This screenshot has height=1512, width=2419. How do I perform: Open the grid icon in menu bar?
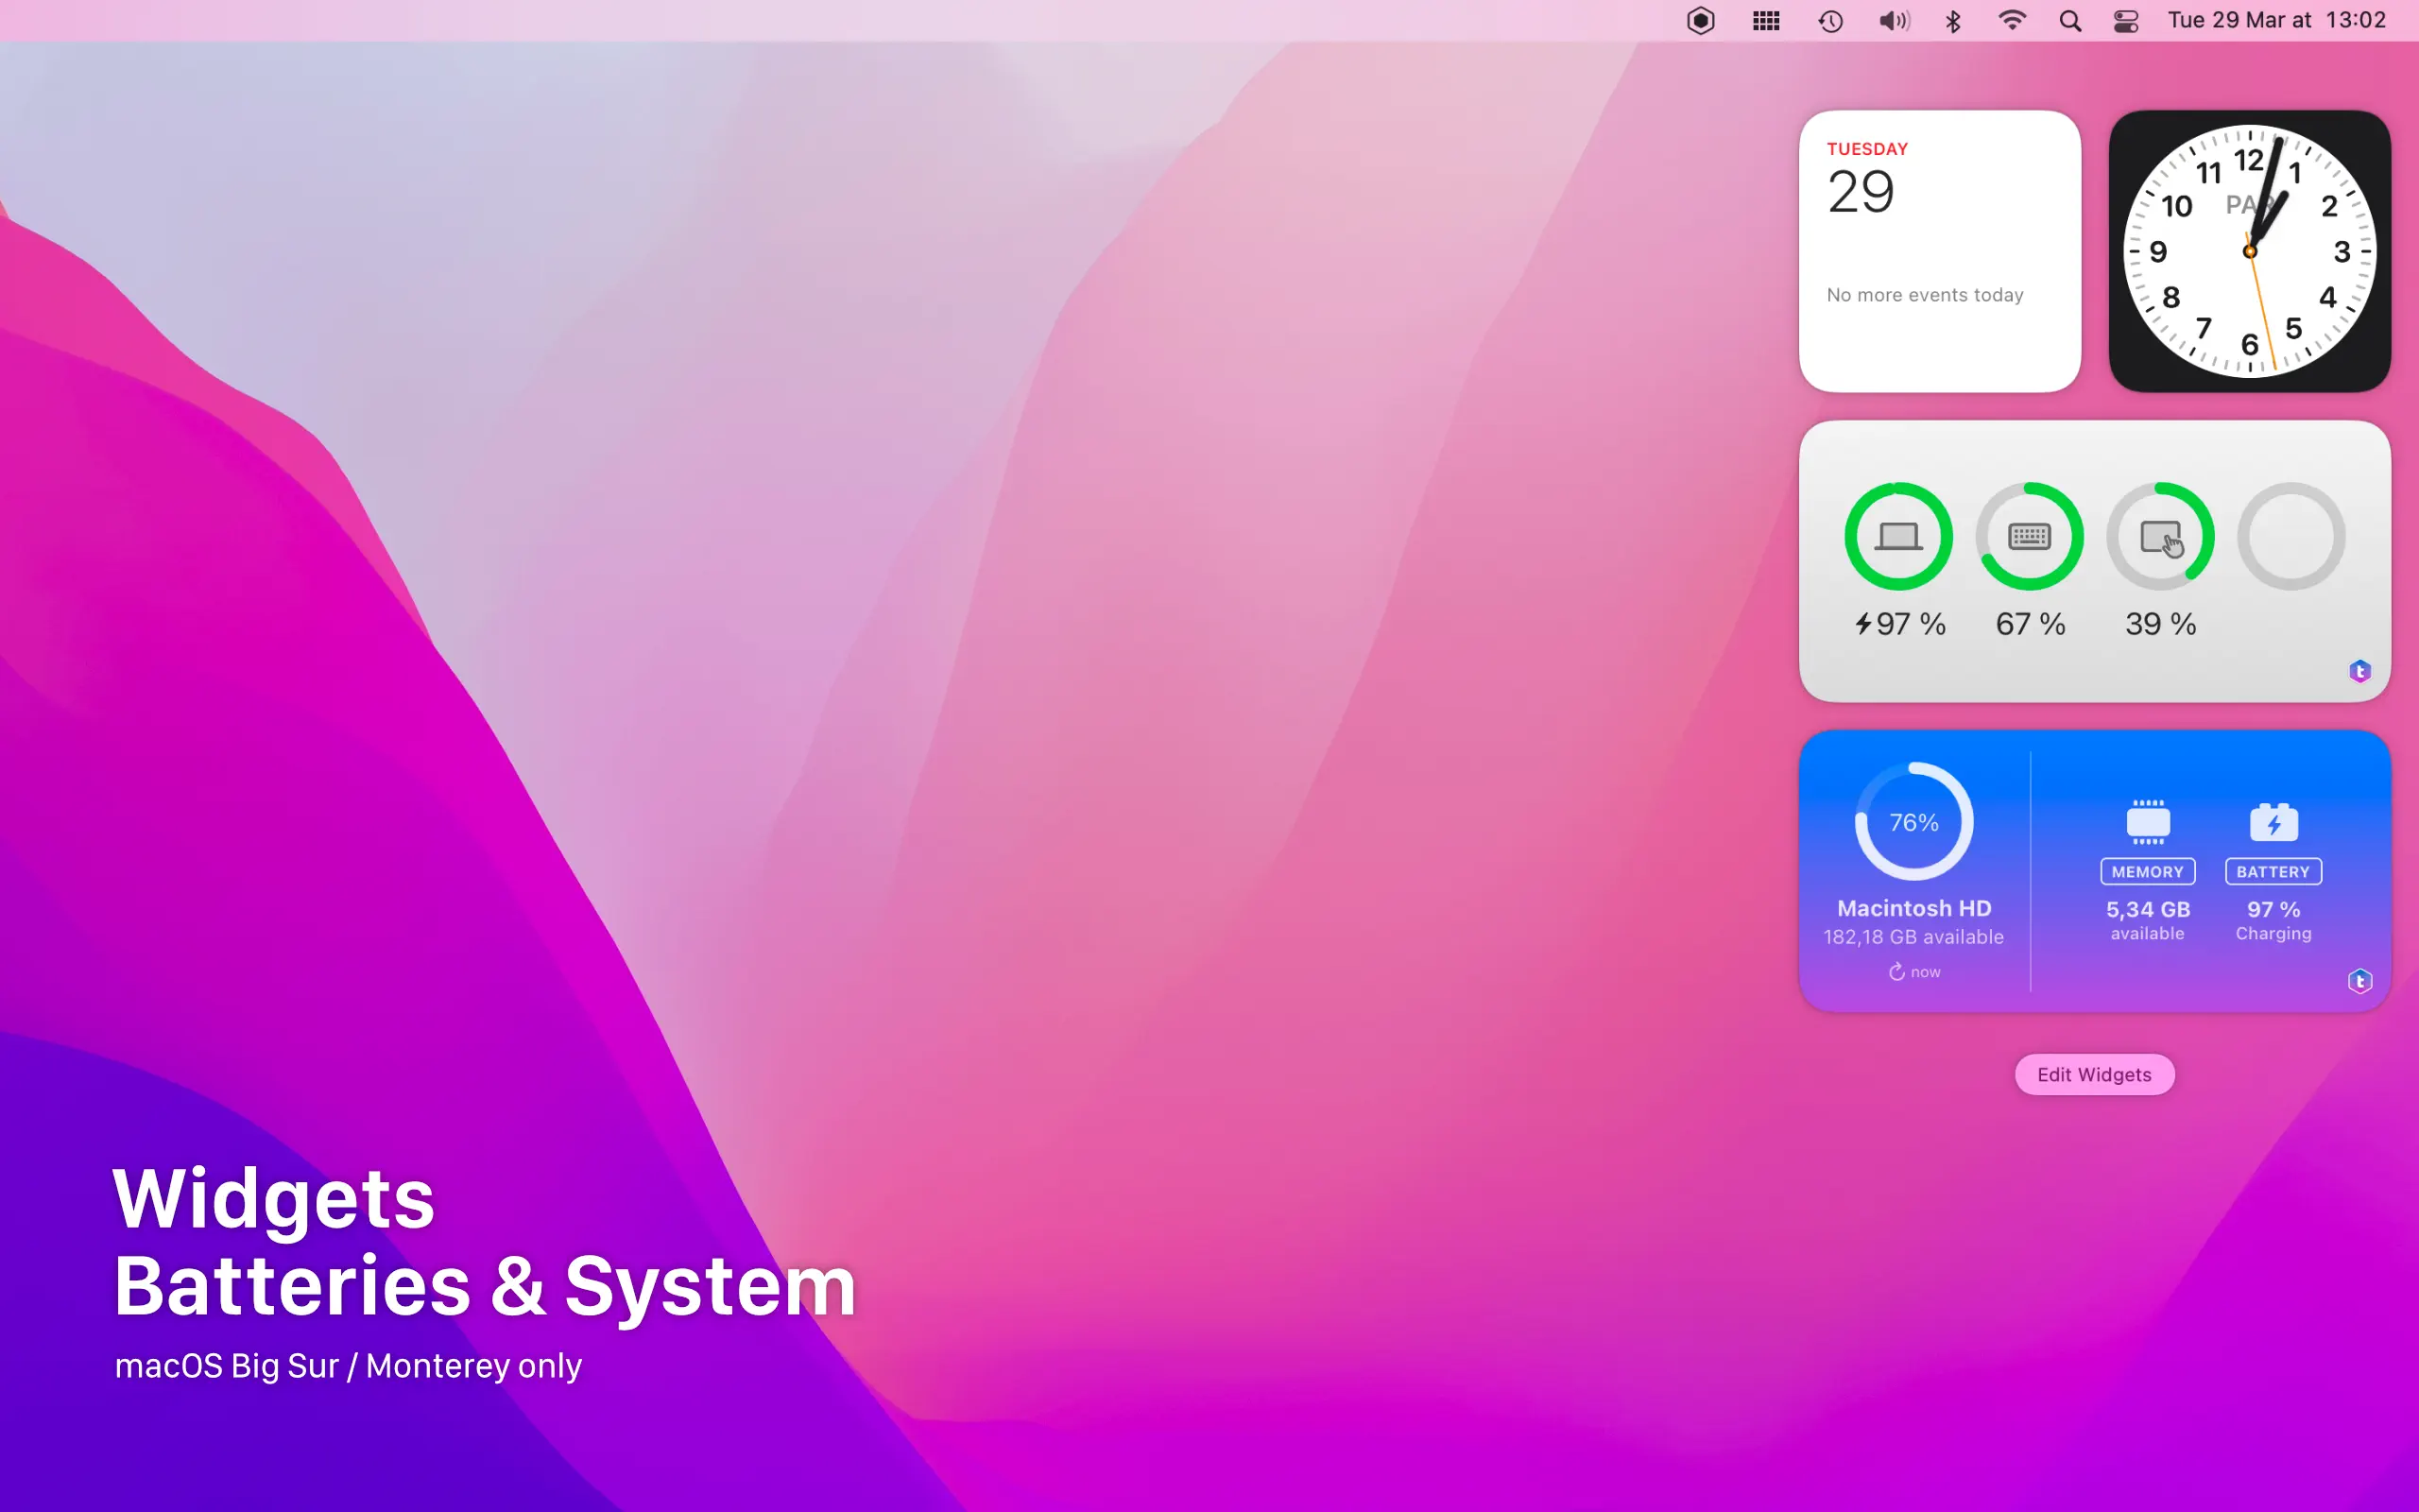point(1766,21)
